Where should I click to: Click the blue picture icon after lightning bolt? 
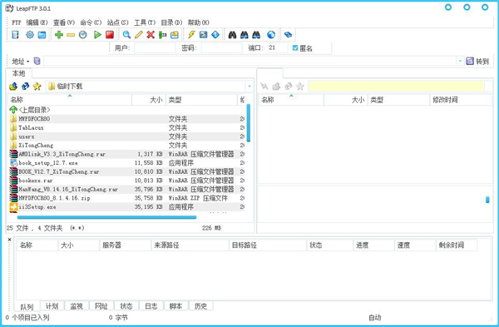[x=204, y=35]
